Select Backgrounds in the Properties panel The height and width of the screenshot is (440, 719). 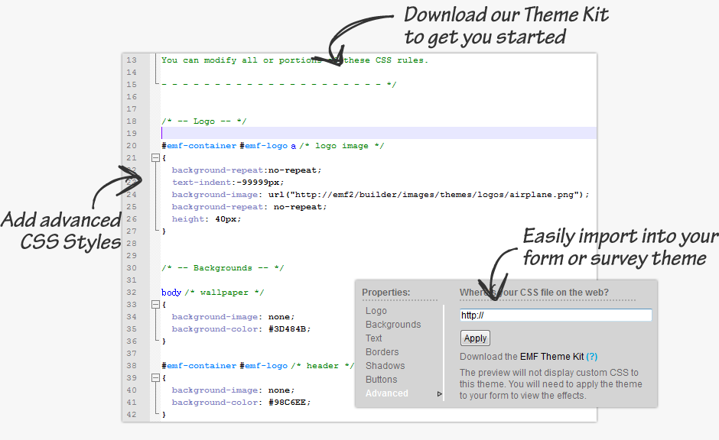click(392, 325)
